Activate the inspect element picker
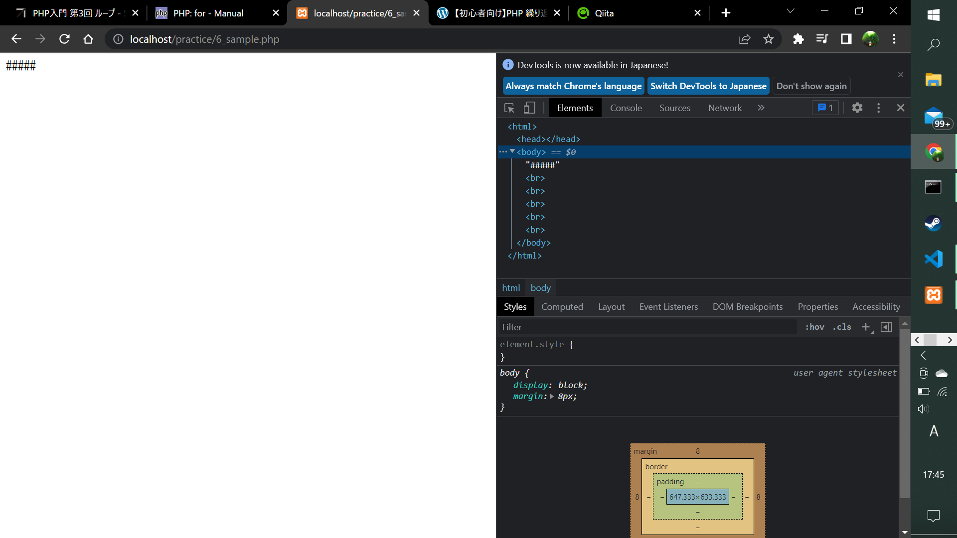Screen dimensions: 957x538 [x=509, y=108]
